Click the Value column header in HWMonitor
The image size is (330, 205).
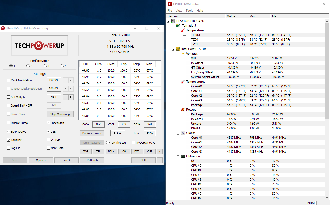point(236,16)
